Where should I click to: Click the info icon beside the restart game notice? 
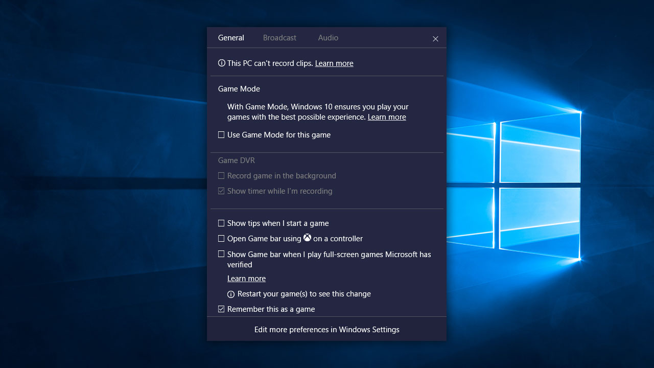click(231, 294)
